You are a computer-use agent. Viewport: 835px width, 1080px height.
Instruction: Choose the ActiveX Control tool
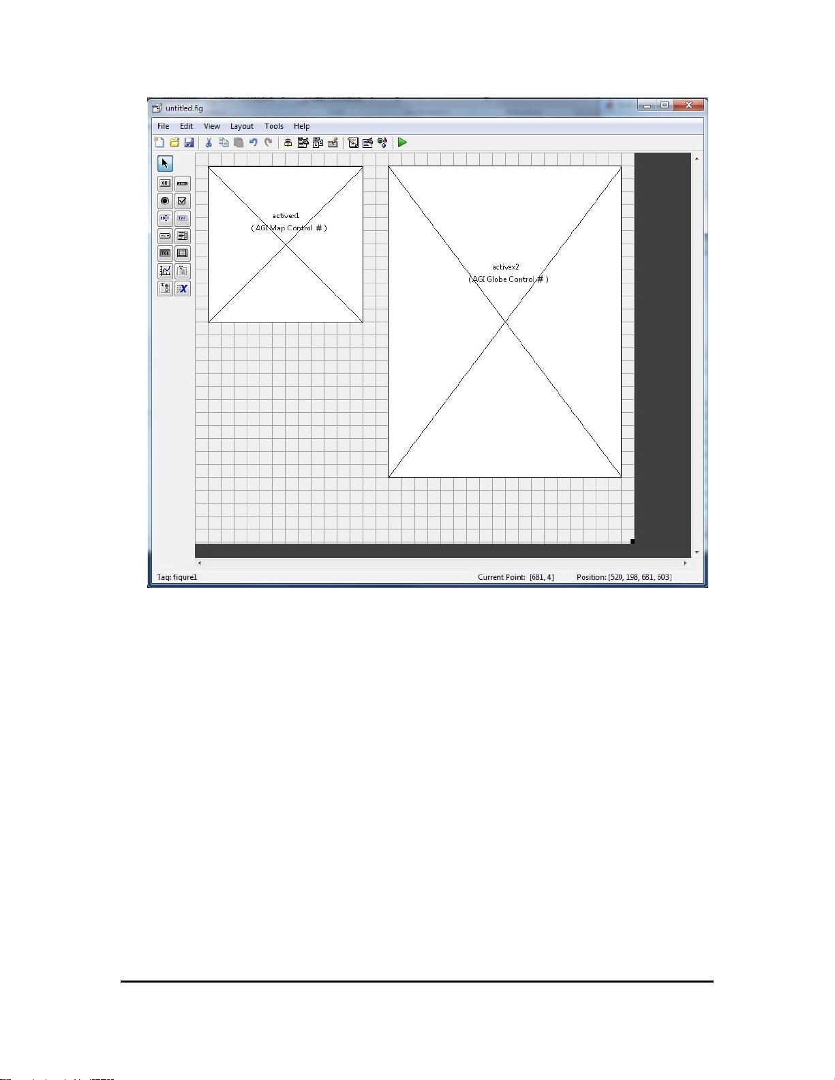[182, 288]
